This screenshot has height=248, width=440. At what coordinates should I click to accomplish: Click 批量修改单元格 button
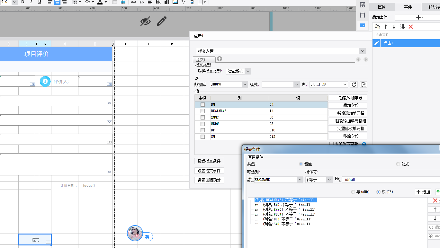pos(348,128)
